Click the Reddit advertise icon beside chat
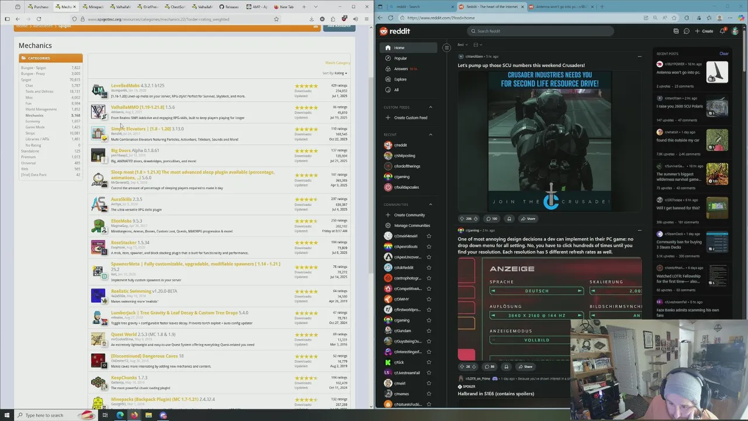Image resolution: width=748 pixels, height=421 pixels. [x=676, y=31]
